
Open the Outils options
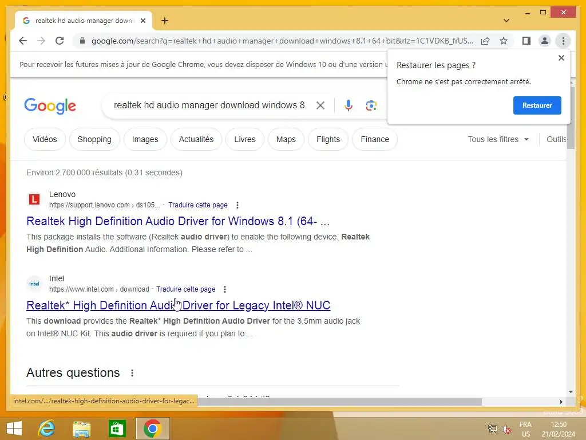(556, 139)
